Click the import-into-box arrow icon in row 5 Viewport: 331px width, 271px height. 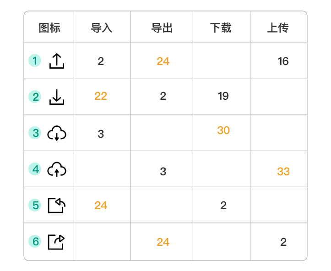(57, 206)
